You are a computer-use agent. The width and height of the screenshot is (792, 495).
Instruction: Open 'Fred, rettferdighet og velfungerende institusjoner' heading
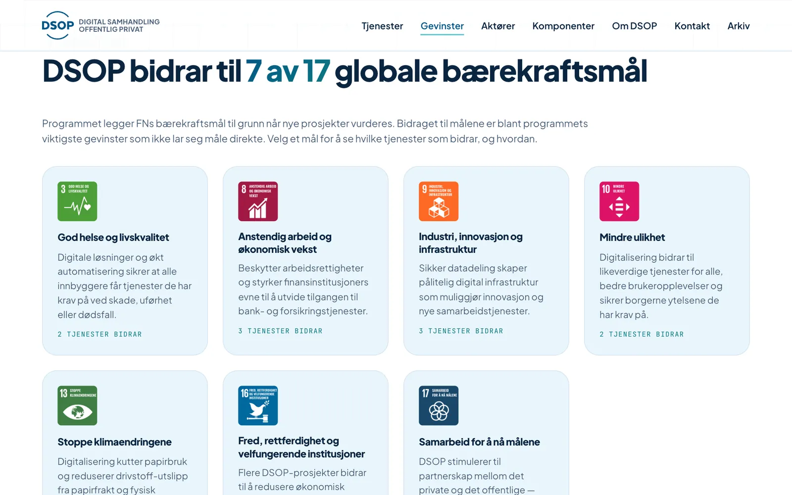click(301, 447)
